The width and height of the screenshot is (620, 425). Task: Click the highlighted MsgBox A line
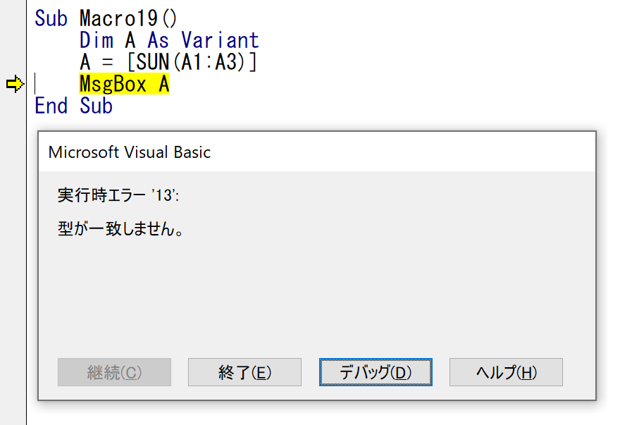(124, 84)
